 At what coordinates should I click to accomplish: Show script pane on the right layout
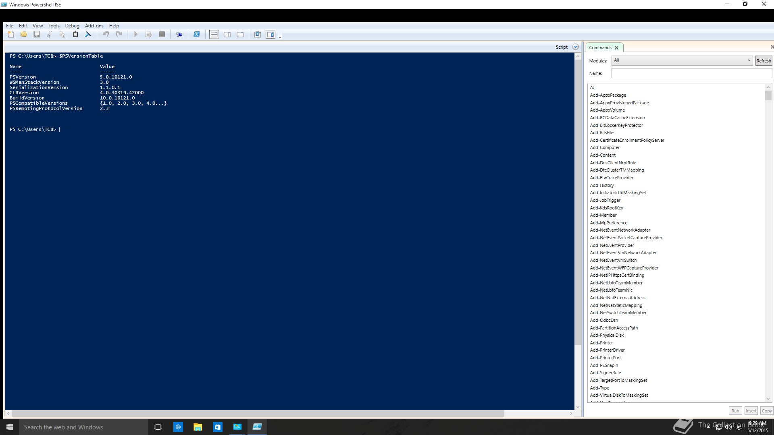227,35
